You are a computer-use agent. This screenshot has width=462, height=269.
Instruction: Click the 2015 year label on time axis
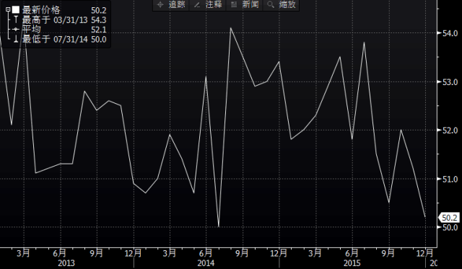click(x=352, y=263)
